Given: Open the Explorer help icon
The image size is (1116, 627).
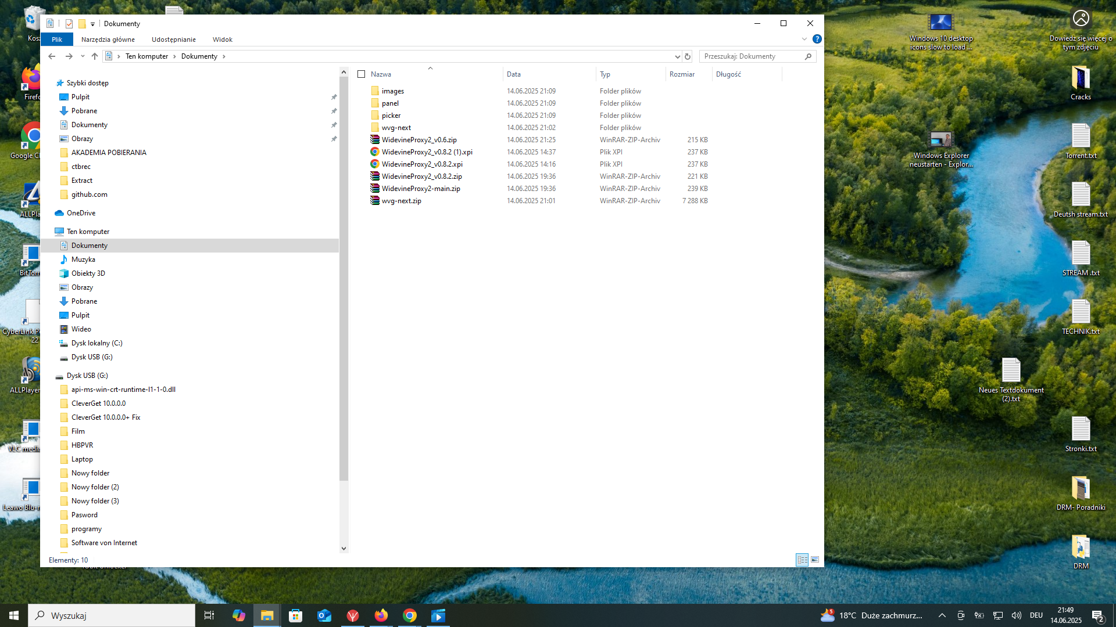Looking at the screenshot, I should [817, 39].
